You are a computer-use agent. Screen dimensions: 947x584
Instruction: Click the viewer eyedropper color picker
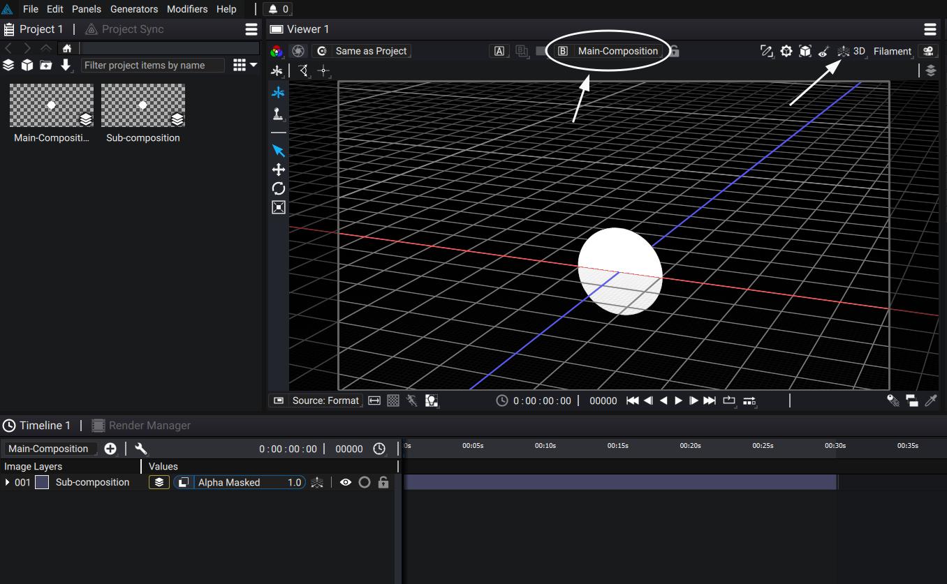point(931,400)
